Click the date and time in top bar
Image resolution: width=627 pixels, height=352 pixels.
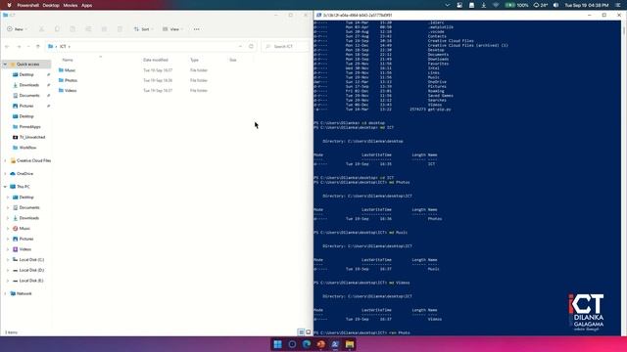click(x=587, y=5)
